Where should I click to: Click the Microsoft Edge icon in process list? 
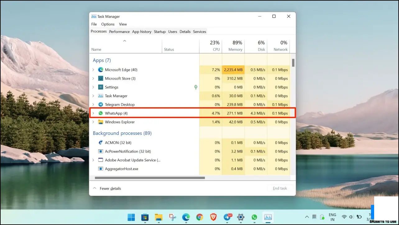[x=101, y=70]
